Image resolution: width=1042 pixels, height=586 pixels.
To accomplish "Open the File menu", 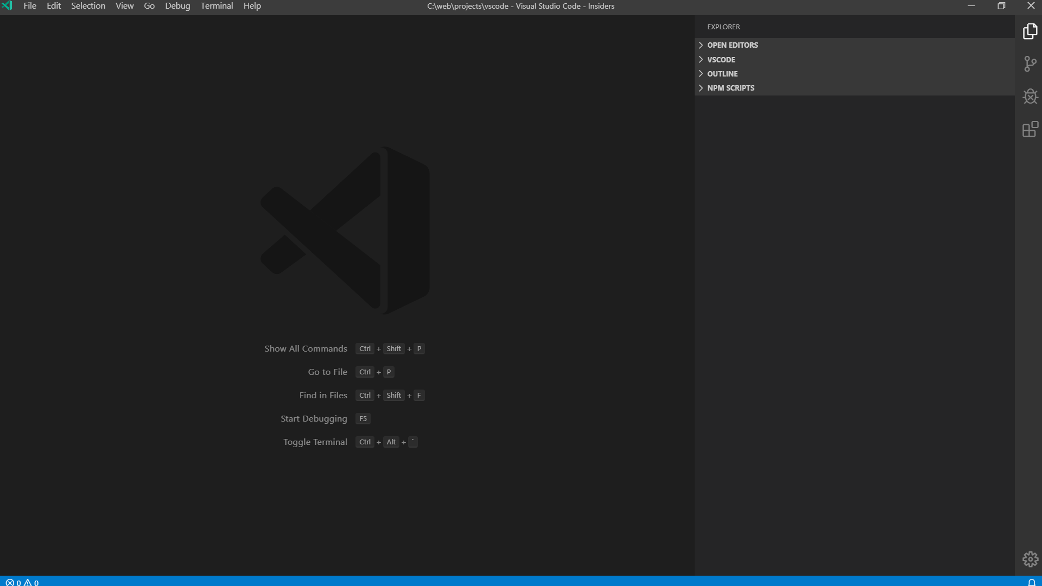I will 29,5.
